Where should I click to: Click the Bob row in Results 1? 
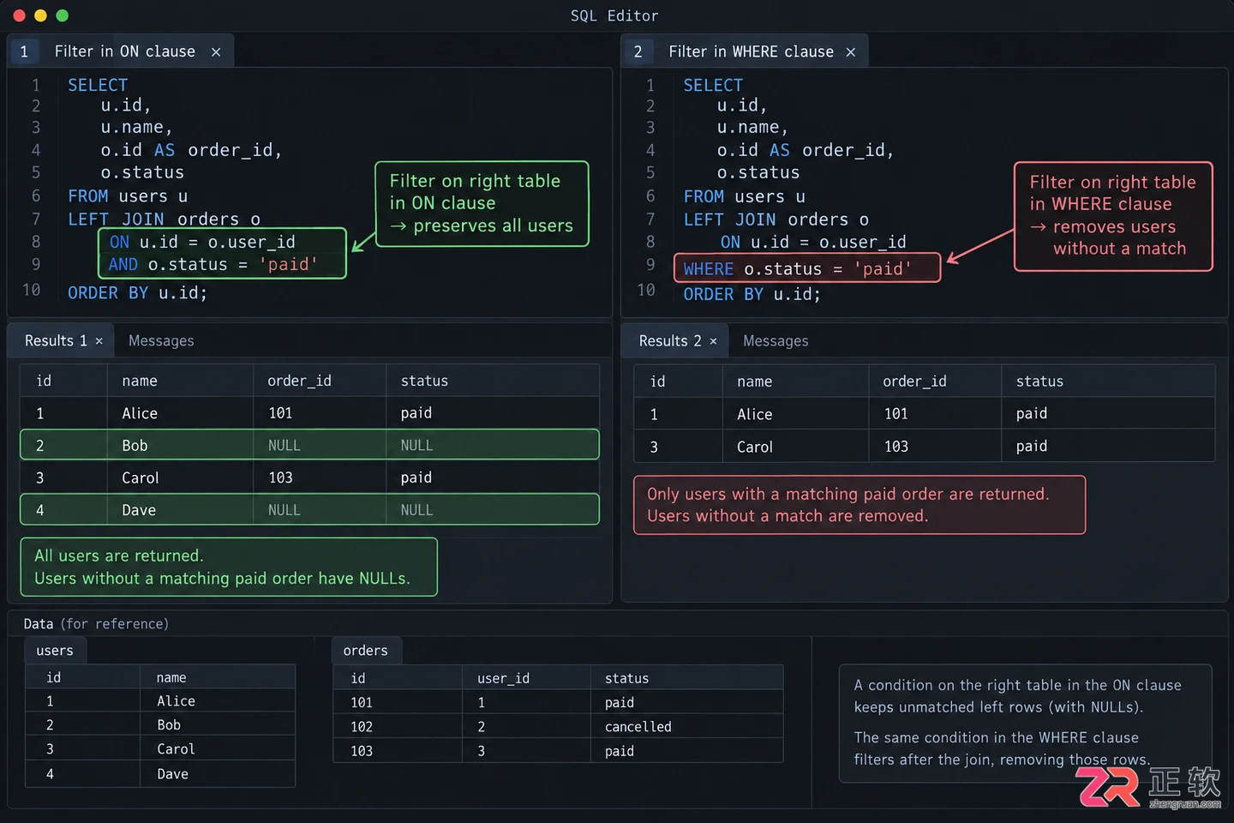click(309, 445)
